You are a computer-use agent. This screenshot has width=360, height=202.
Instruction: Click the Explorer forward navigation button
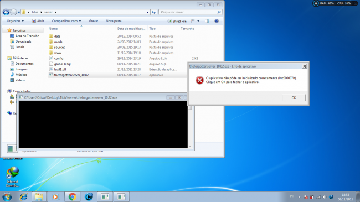click(x=13, y=12)
